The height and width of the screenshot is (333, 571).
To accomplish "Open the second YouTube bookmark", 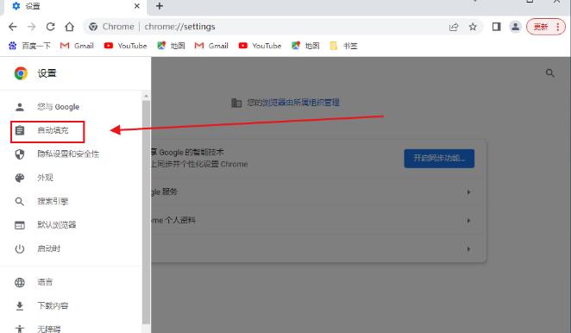I will coord(260,46).
